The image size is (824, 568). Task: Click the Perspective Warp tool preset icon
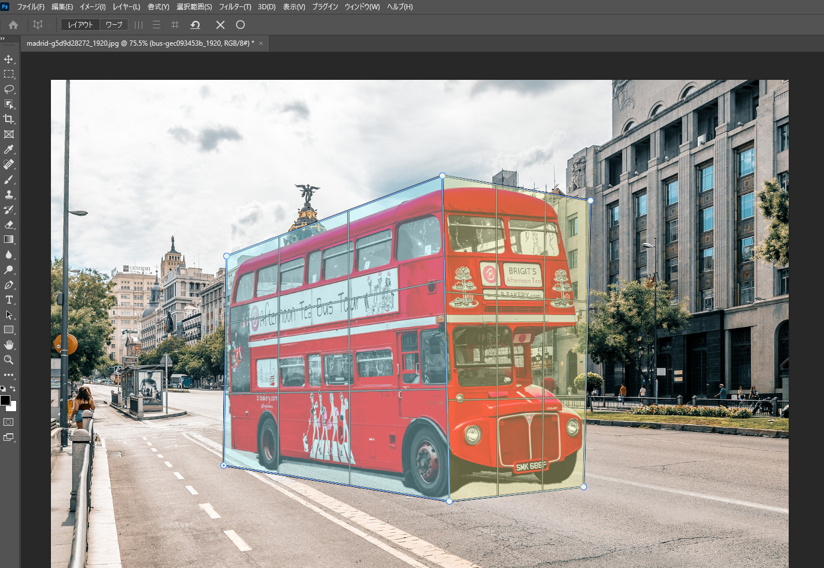coord(38,25)
